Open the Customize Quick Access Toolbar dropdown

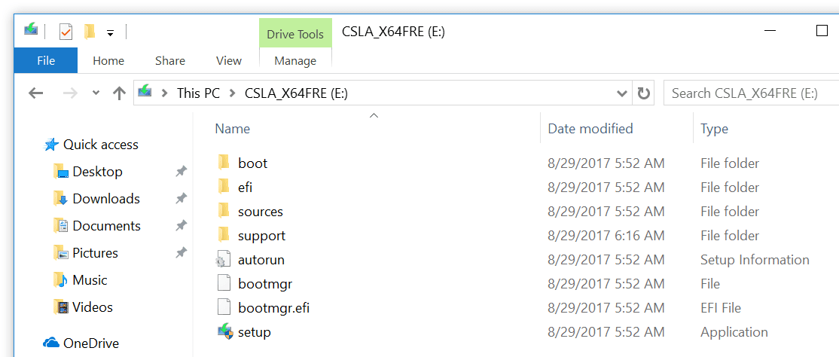click(x=110, y=32)
